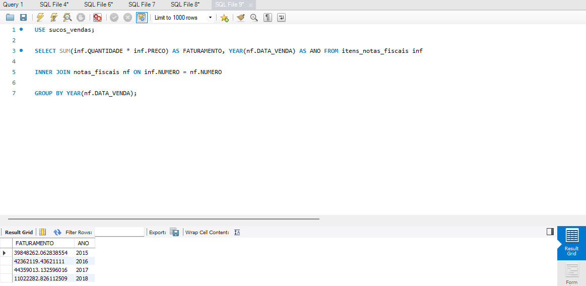
Task: Save the script using the floppy disk icon
Action: 23,18
